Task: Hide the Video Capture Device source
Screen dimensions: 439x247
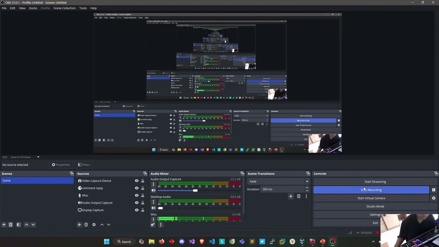Action: tap(137, 181)
